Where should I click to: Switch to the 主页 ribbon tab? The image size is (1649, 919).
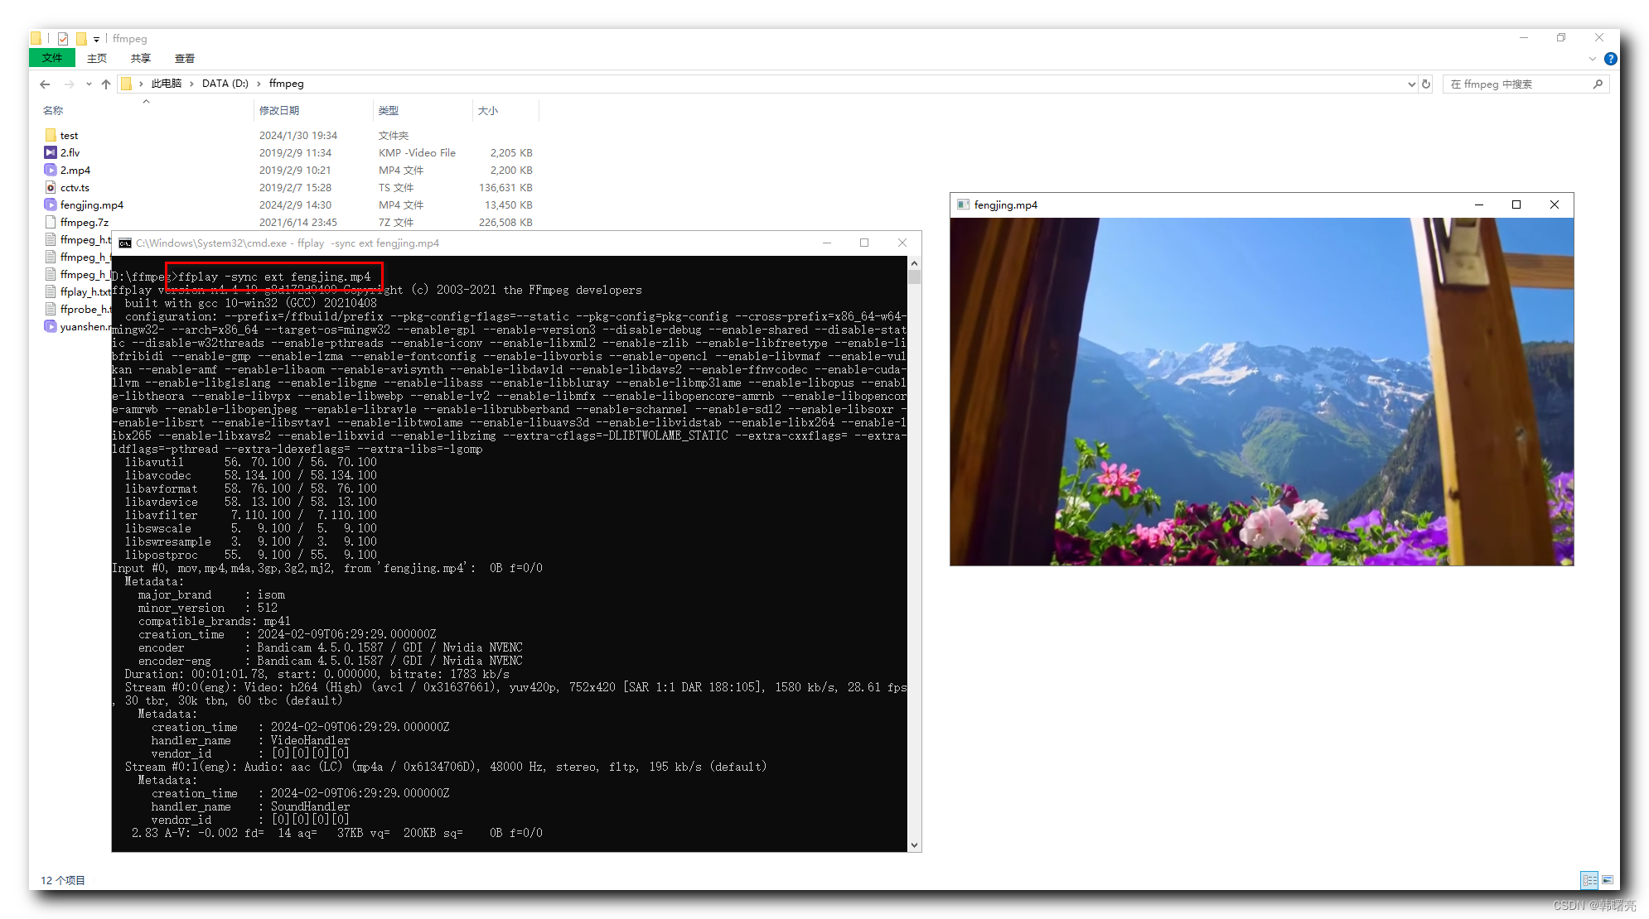point(96,58)
